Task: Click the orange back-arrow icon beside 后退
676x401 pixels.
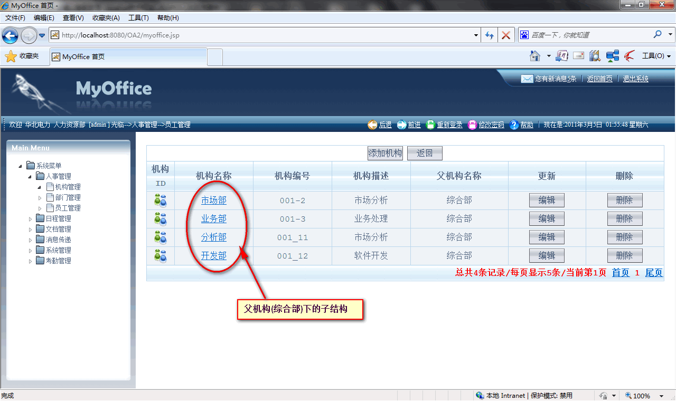Action: pos(372,125)
